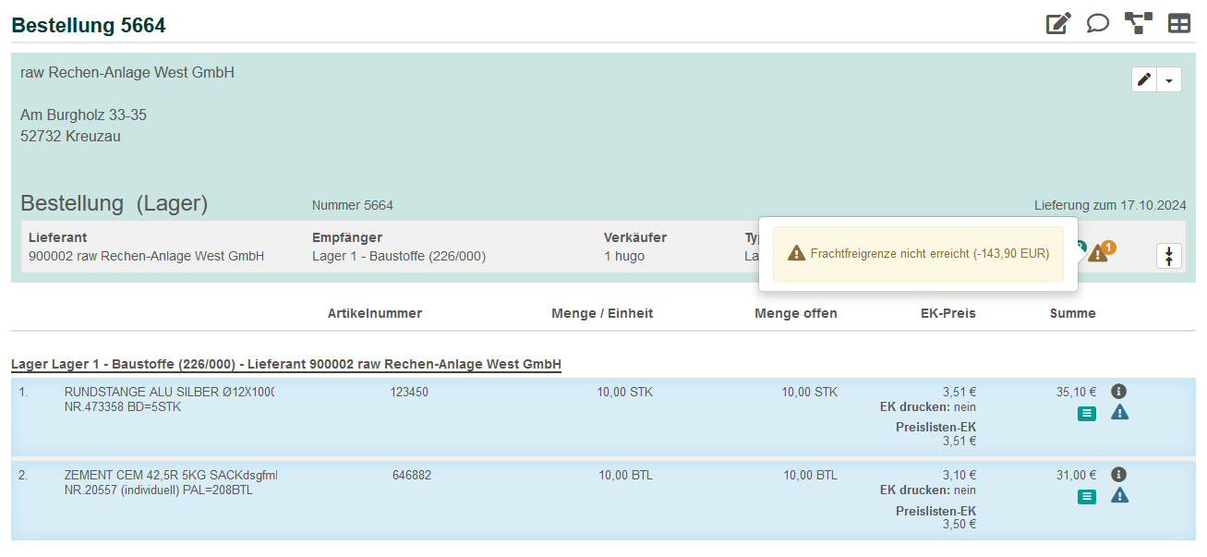Open info icon for ZEMENT CEM row
1207x557 pixels.
tap(1118, 475)
